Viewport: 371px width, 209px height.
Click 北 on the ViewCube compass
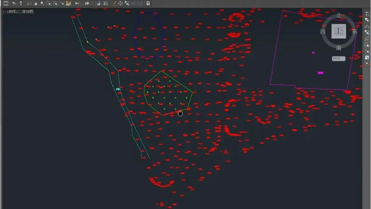[x=339, y=16]
